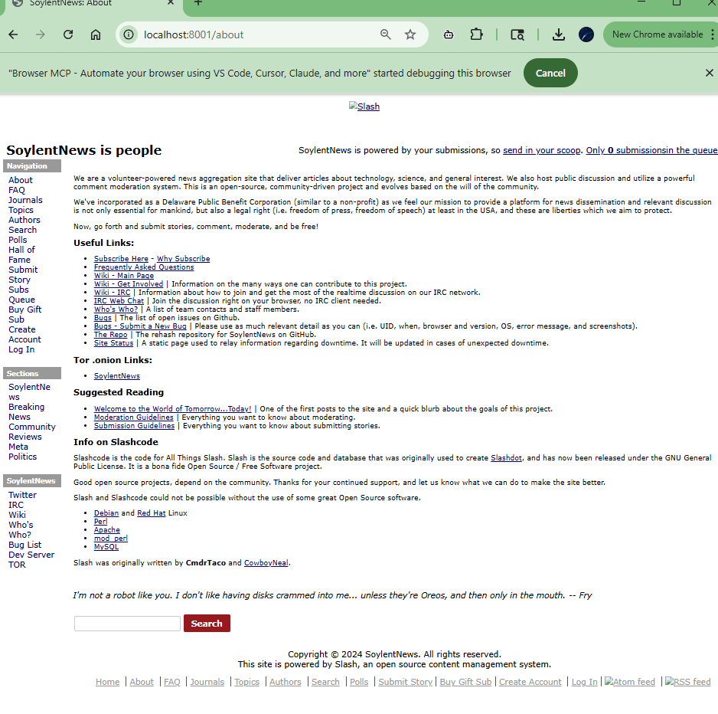Screen dimensions: 718x714
Task: Open the Atom feed footer link
Action: pyautogui.click(x=630, y=682)
